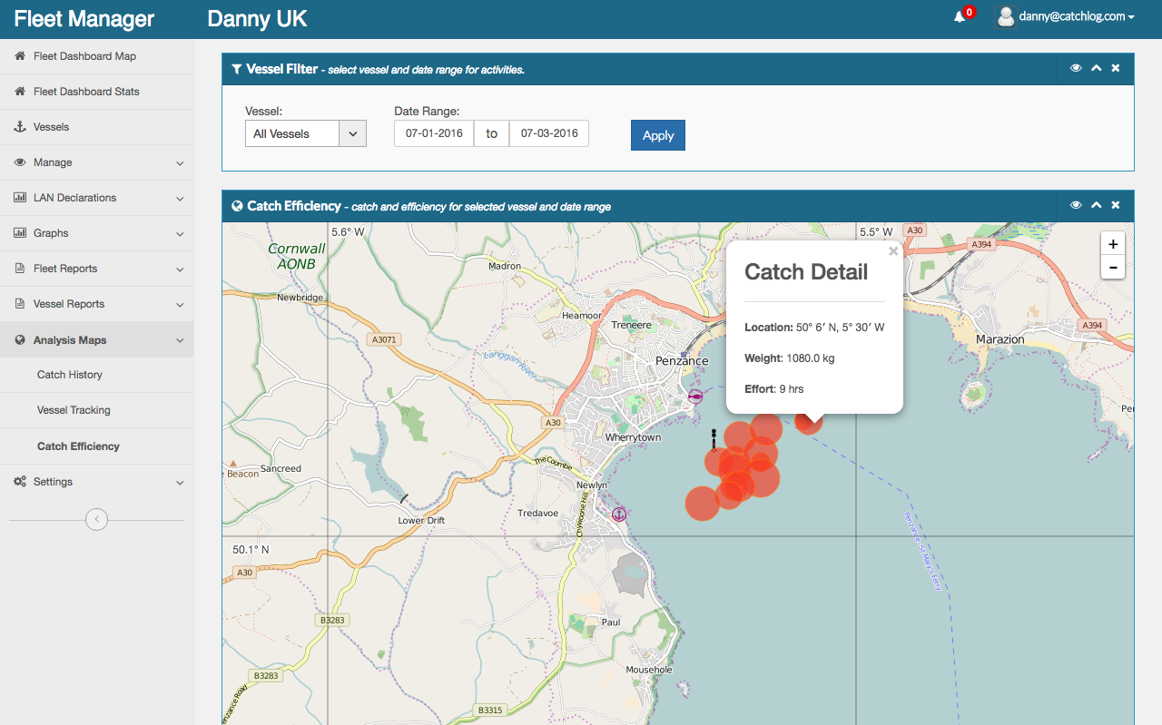Image resolution: width=1162 pixels, height=725 pixels.
Task: Expand Vessel Reports menu
Action: pos(96,304)
